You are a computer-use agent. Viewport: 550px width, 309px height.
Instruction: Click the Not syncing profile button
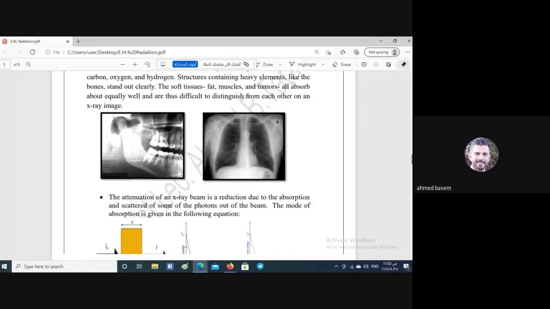pyautogui.click(x=382, y=52)
